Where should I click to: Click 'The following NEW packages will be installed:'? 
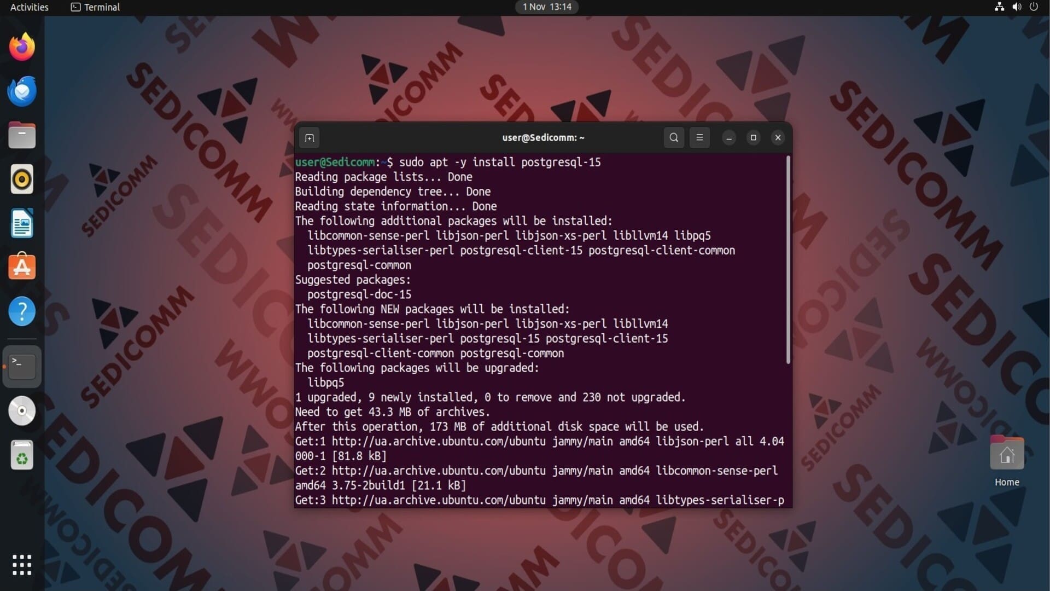click(x=432, y=310)
